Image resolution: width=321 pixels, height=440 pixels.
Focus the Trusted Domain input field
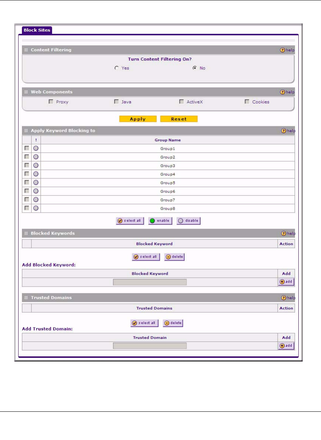150,346
